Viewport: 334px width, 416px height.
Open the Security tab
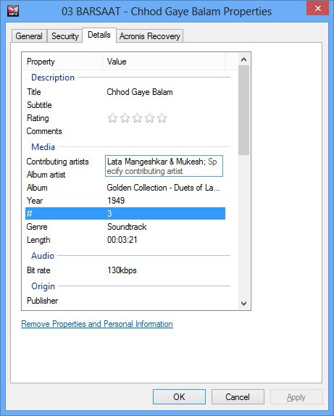coord(65,36)
